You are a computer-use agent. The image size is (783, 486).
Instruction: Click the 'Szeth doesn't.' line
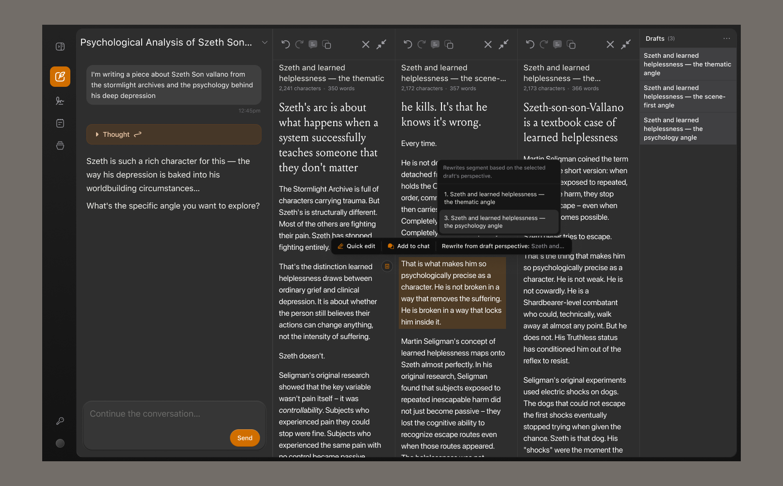click(302, 356)
